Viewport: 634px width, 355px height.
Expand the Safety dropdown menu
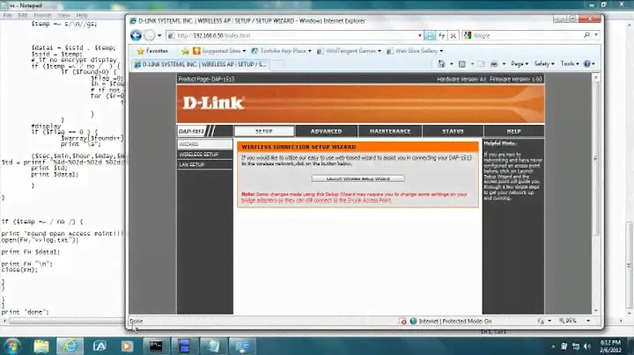546,64
